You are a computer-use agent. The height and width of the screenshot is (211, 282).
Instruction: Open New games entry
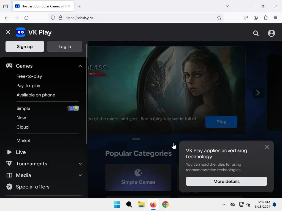[x=21, y=118]
